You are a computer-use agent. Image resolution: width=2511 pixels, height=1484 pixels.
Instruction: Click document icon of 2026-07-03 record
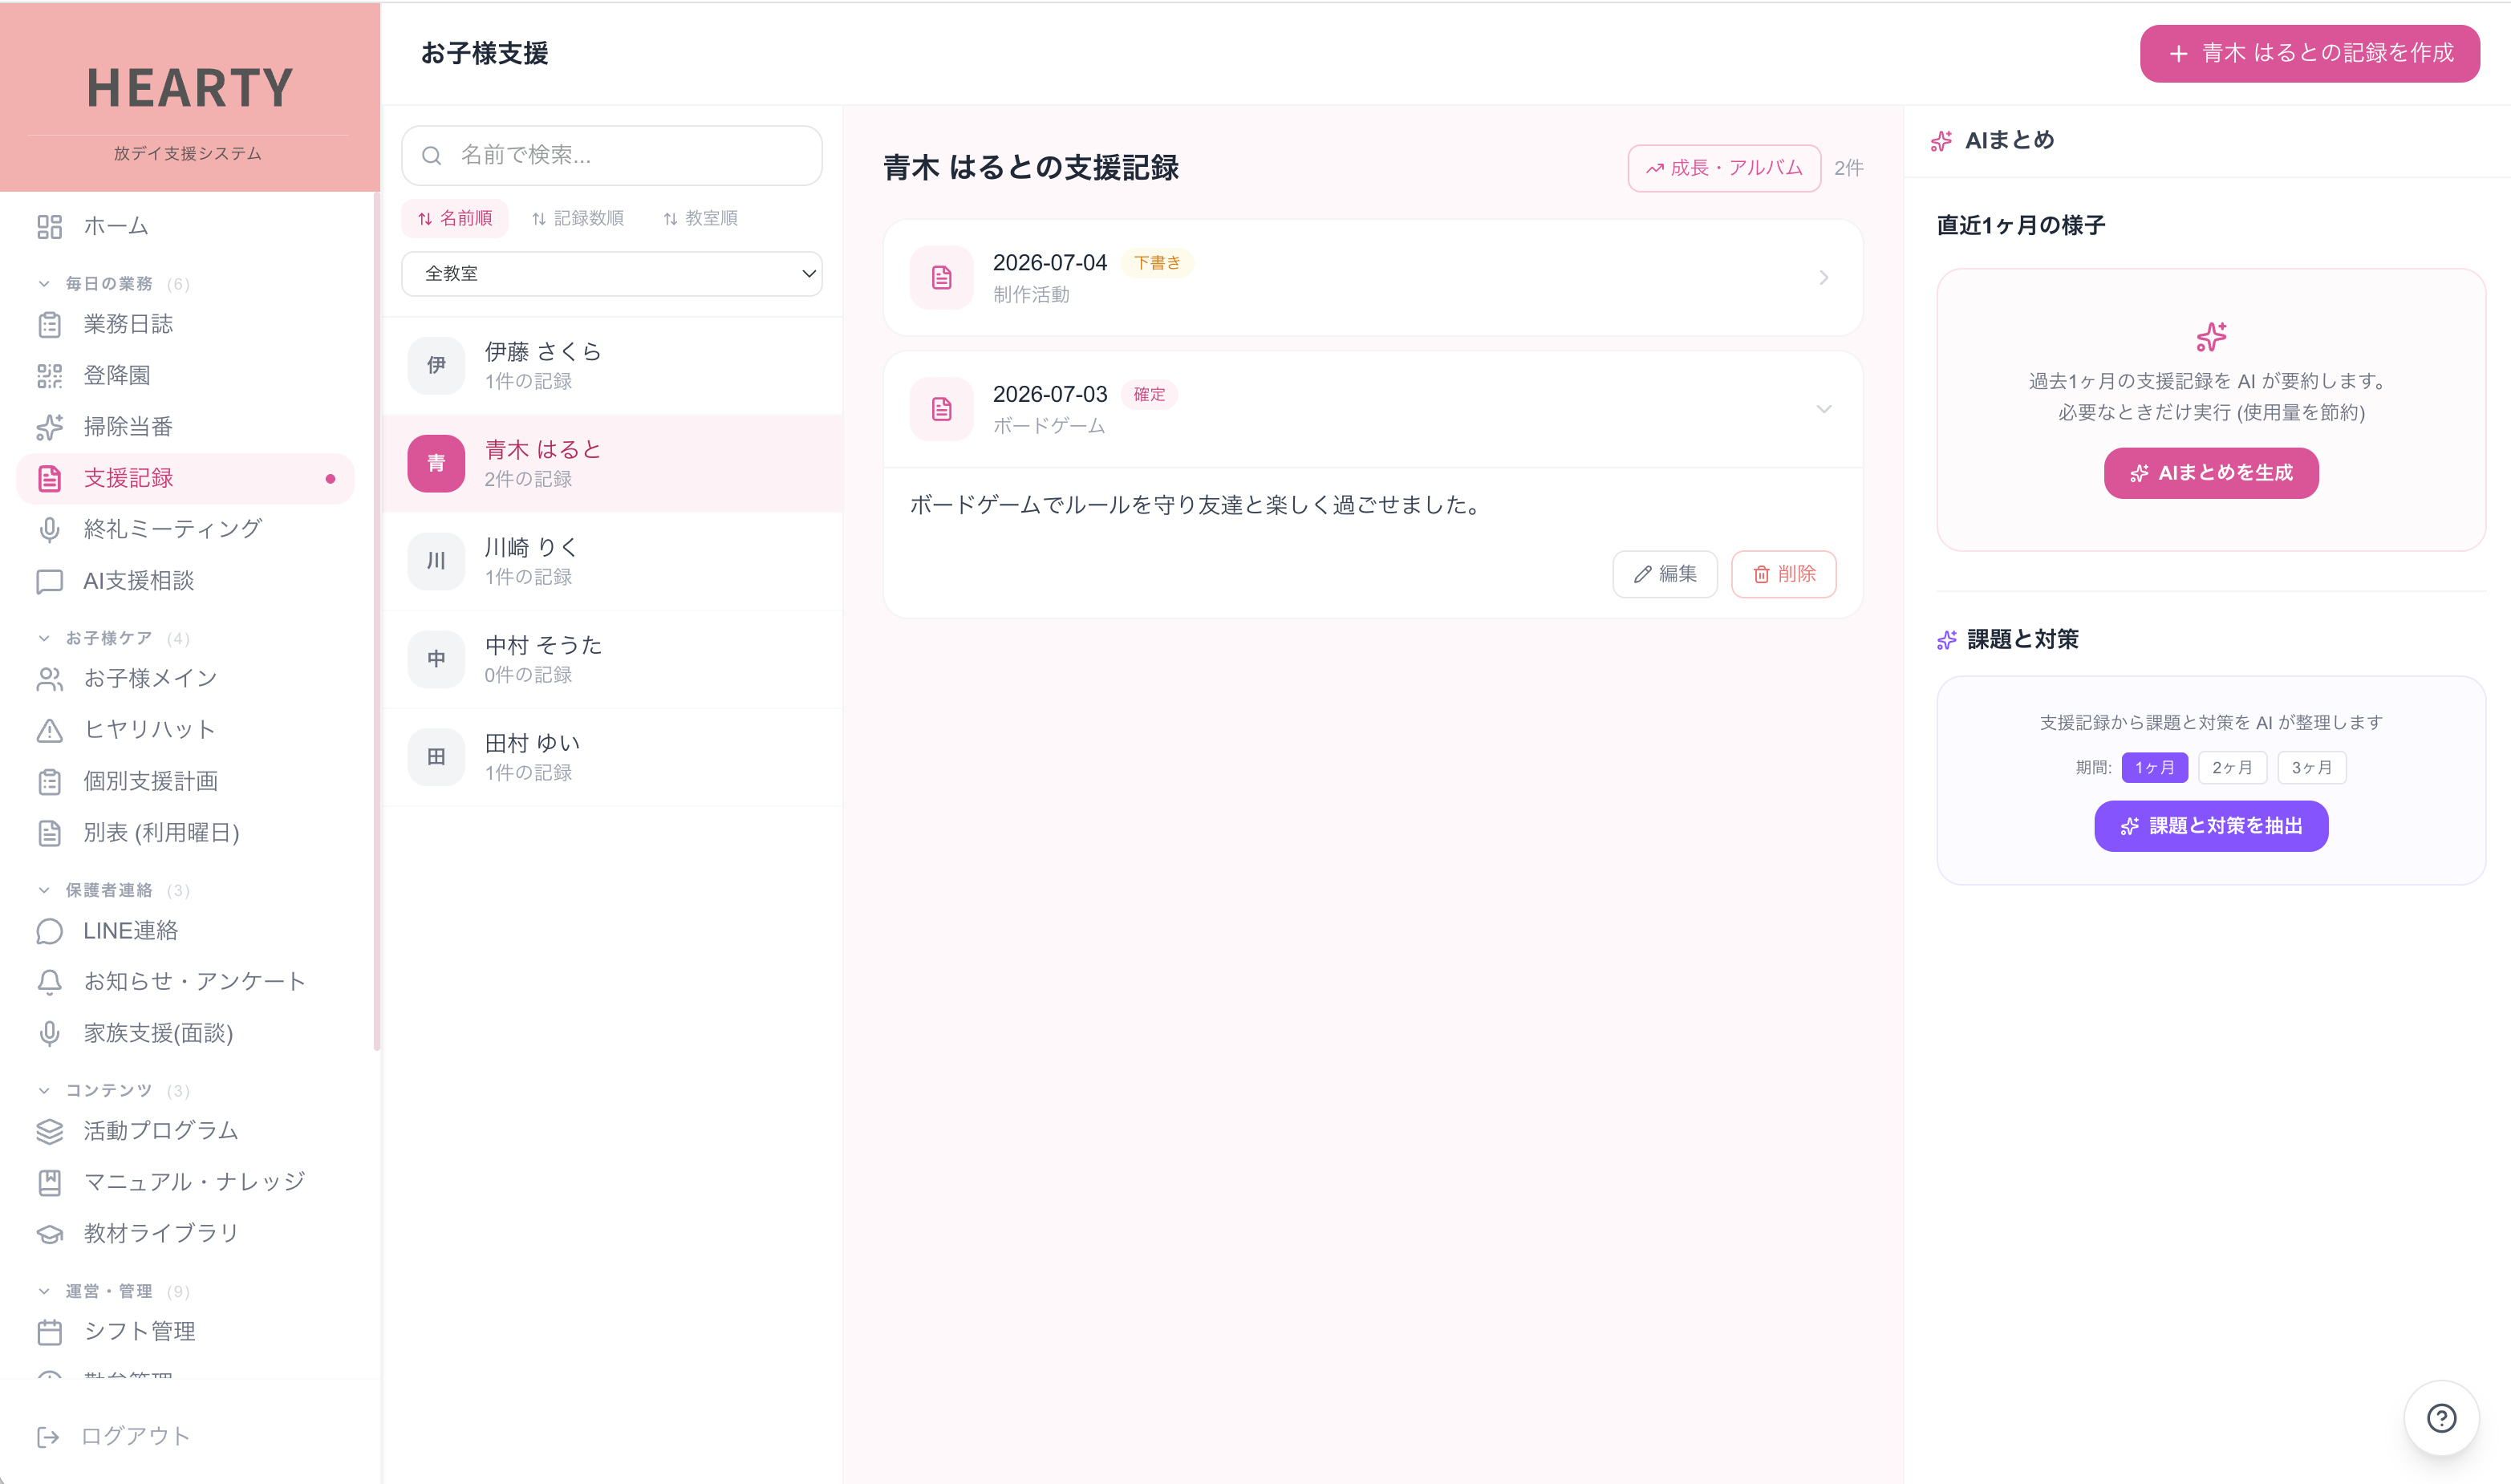coord(941,409)
